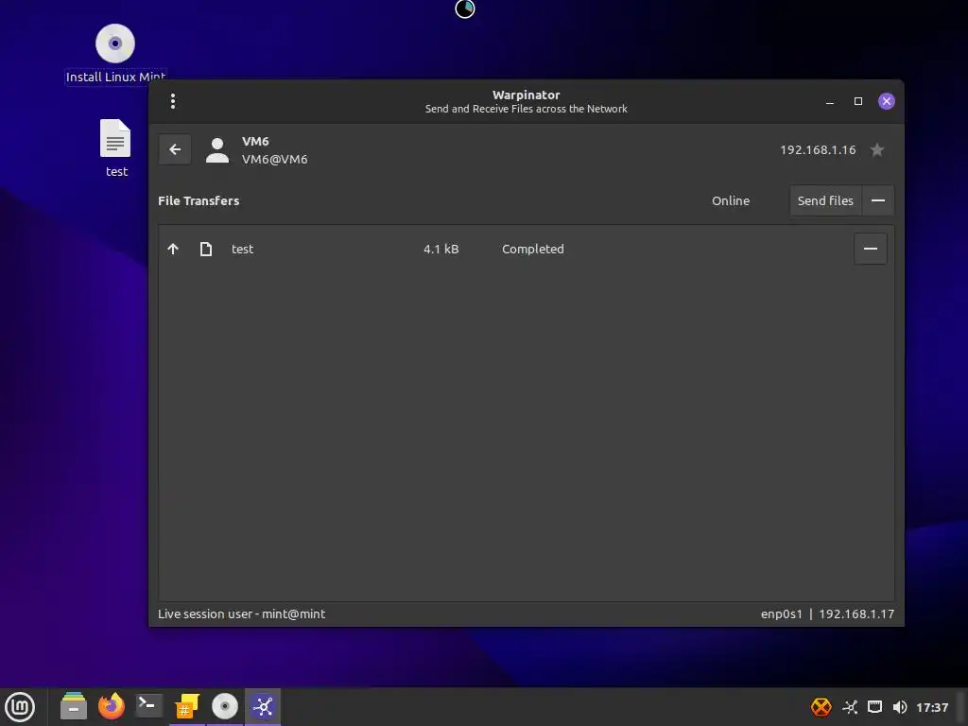
Task: Click the file icon of test transfer
Action: (x=205, y=249)
